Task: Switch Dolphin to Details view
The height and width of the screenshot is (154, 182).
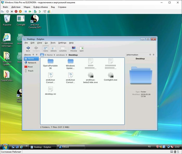Action: [54, 49]
